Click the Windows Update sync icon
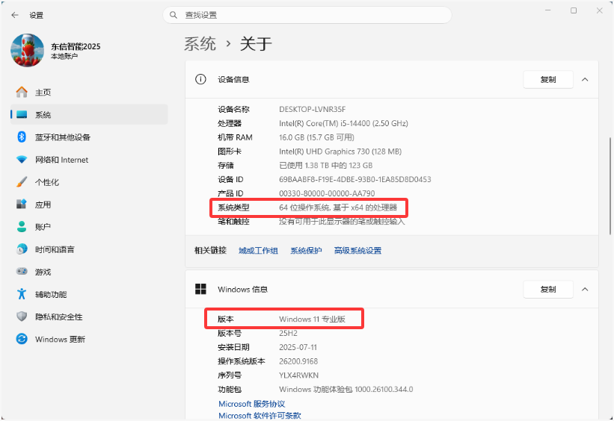 (22, 339)
